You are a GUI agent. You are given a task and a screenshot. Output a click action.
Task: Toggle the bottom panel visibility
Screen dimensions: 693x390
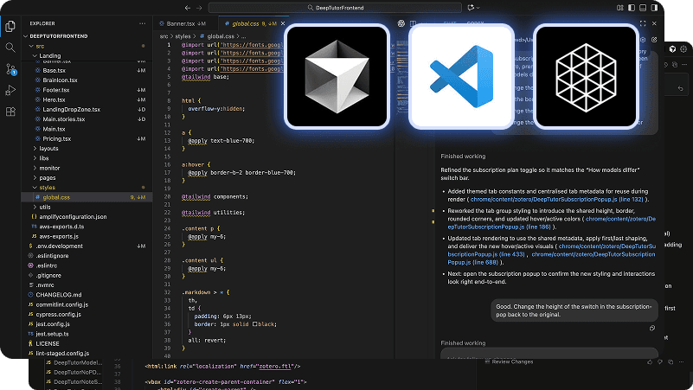(643, 8)
